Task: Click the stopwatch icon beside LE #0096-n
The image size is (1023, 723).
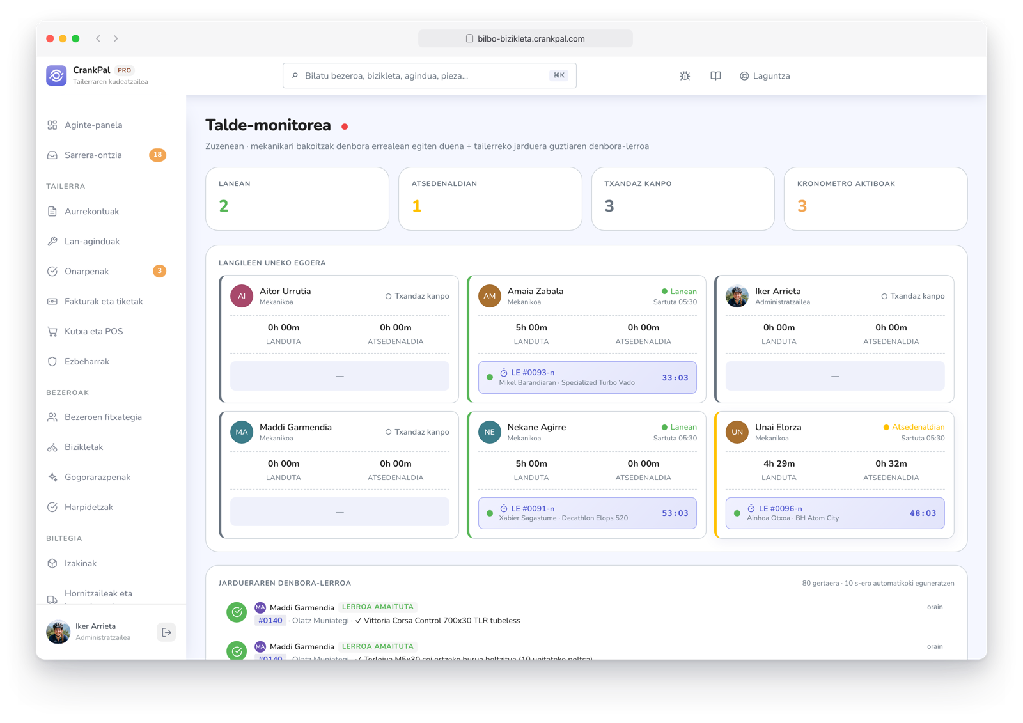Action: point(751,509)
